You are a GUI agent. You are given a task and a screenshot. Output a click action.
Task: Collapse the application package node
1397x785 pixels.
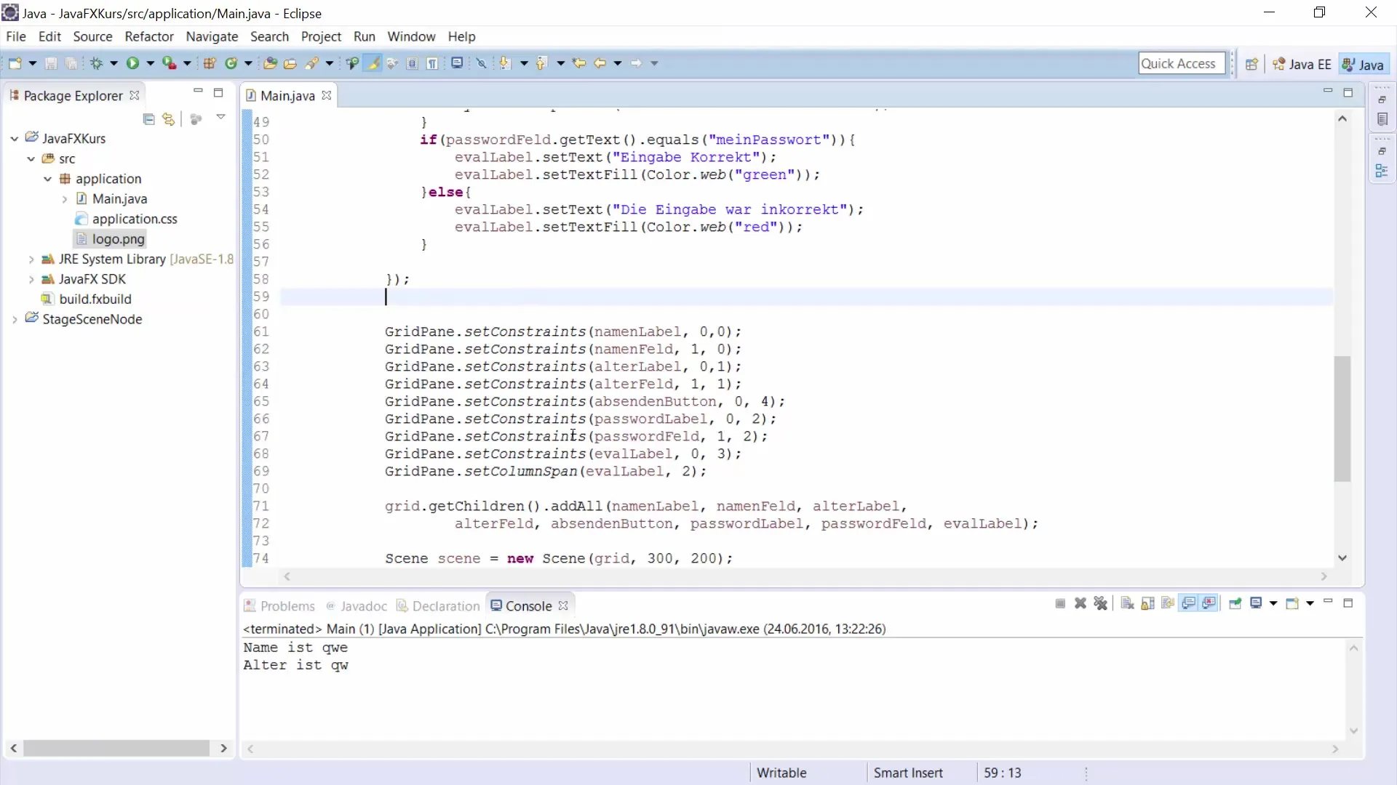(48, 179)
